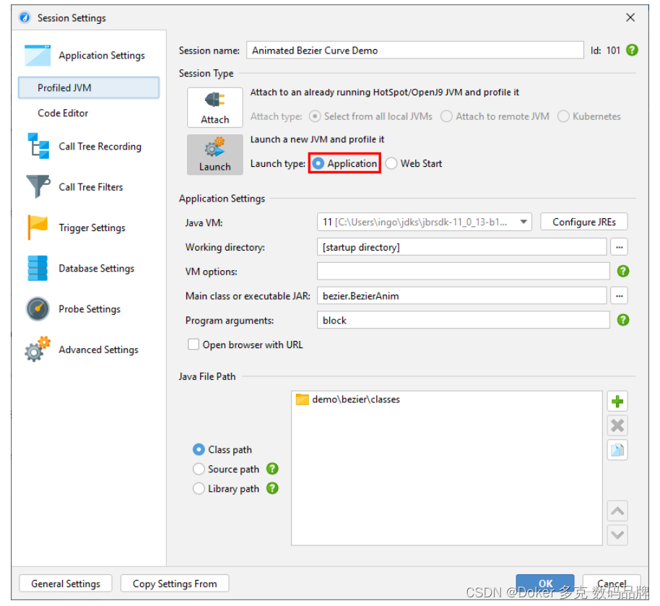Browse for the main class JAR

619,295
